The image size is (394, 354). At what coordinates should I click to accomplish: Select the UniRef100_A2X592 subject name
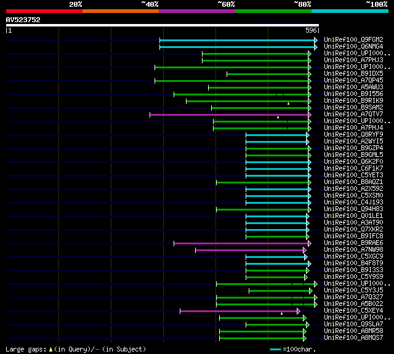pyautogui.click(x=353, y=189)
